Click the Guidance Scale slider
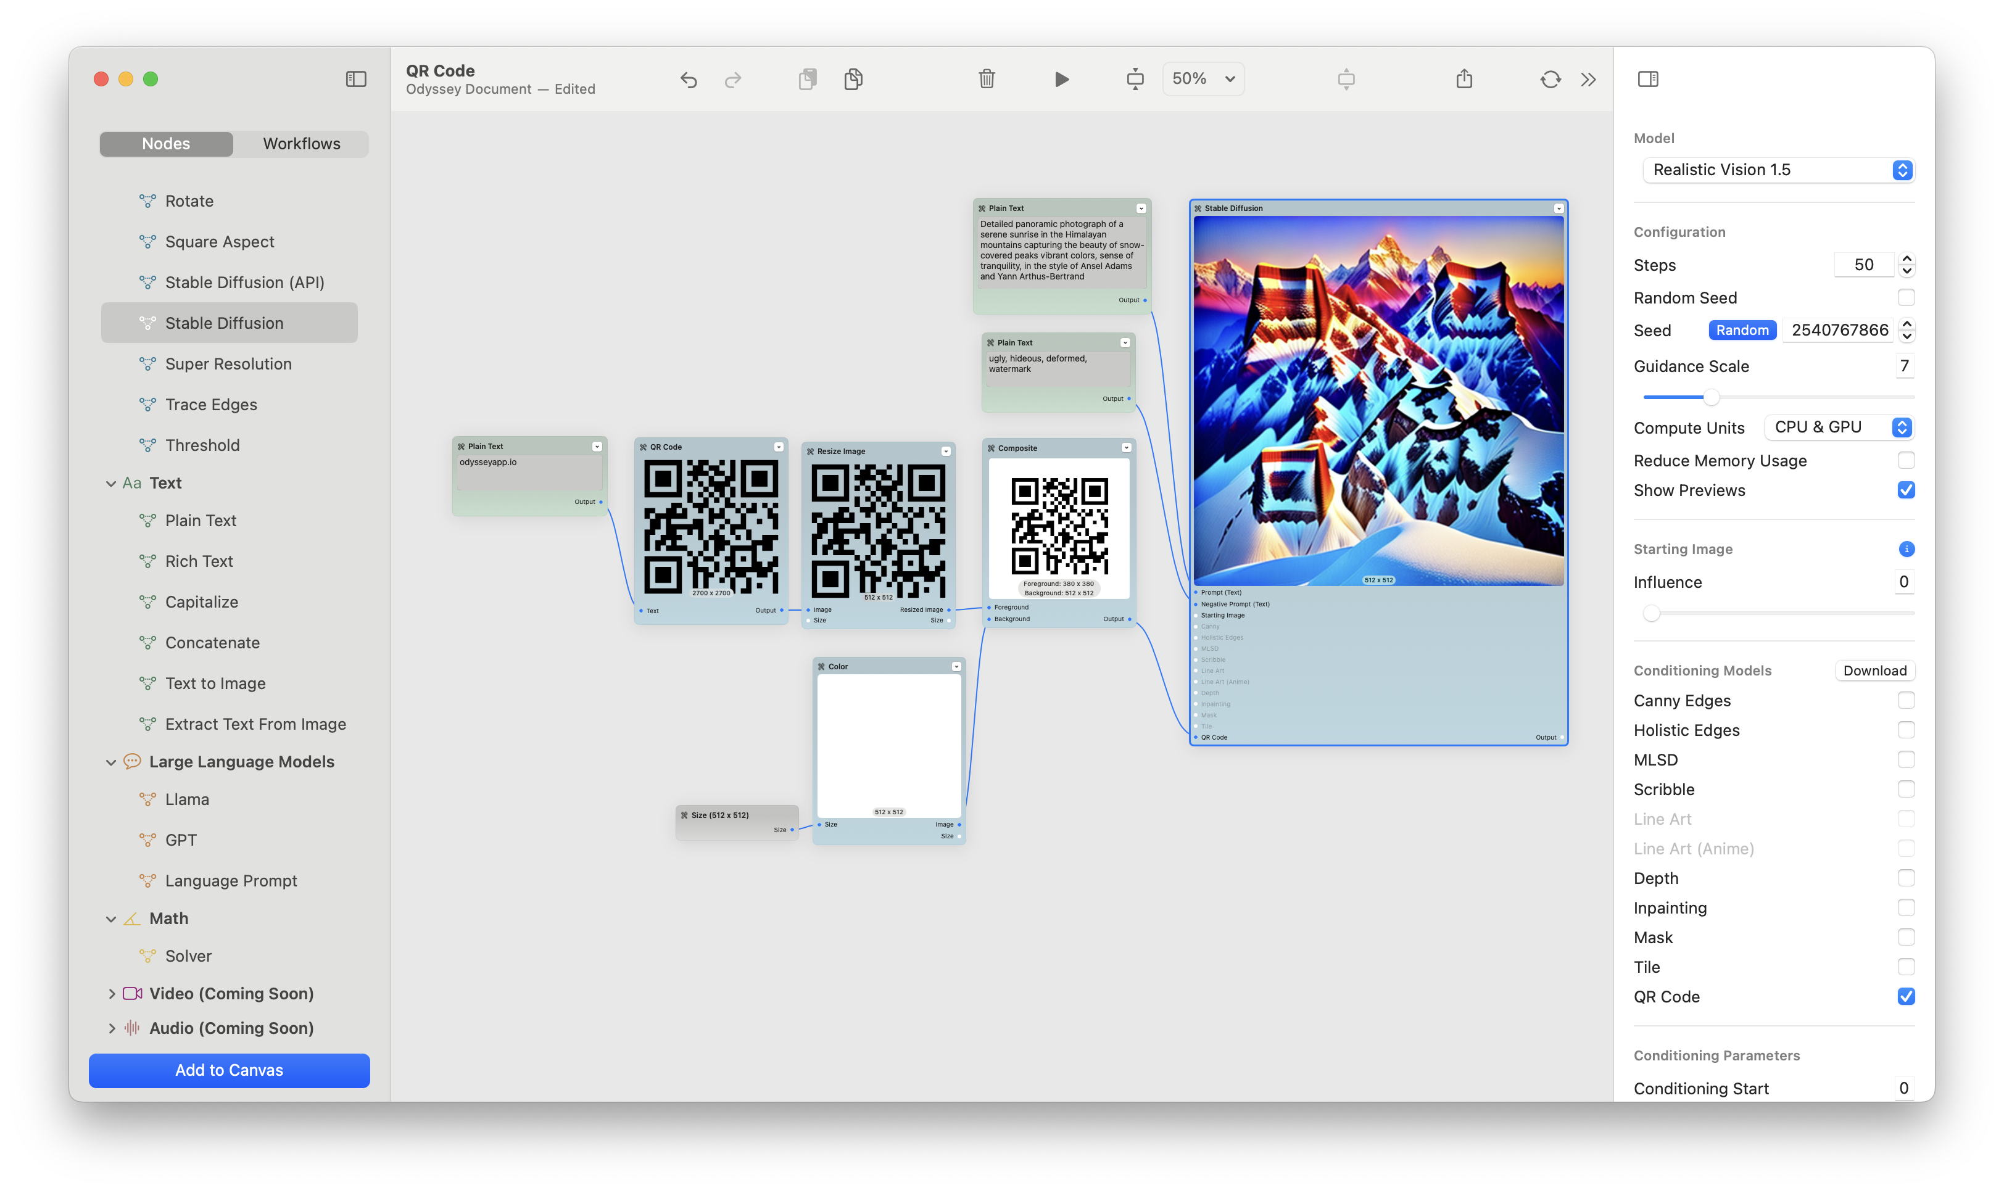Screen dimensions: 2004x1193 click(1778, 397)
